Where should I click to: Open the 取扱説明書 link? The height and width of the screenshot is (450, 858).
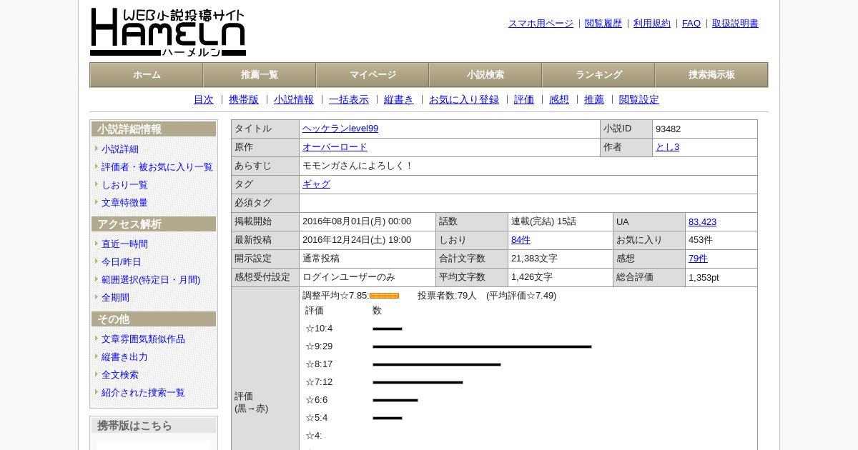735,24
